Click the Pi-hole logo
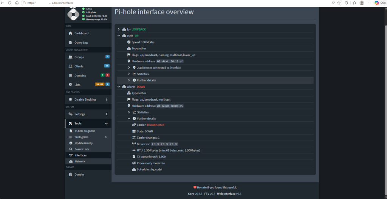This screenshot has width=387, height=199. point(74,15)
